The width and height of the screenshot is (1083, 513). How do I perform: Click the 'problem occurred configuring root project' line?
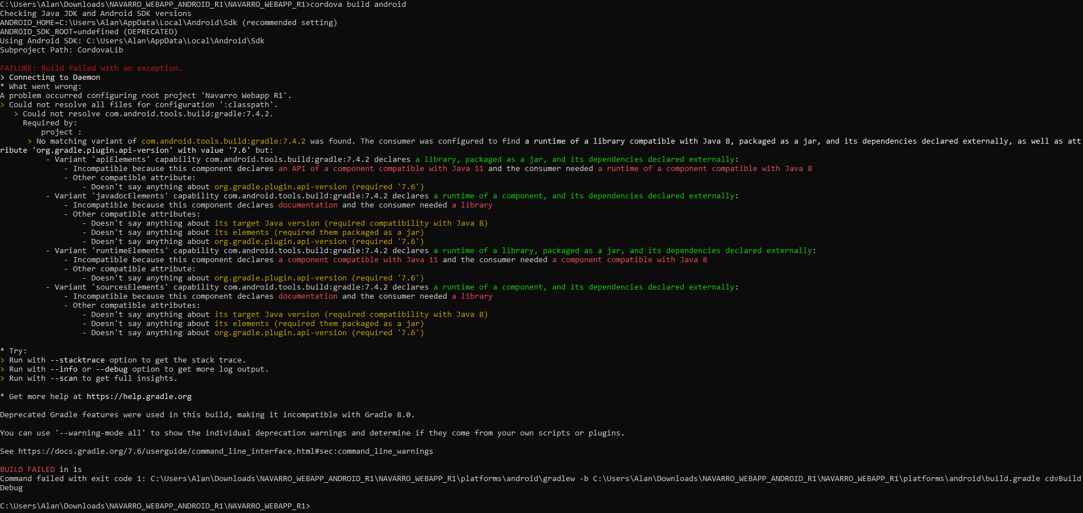(146, 96)
